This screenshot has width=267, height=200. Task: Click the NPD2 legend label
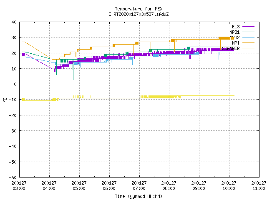(x=234, y=37)
